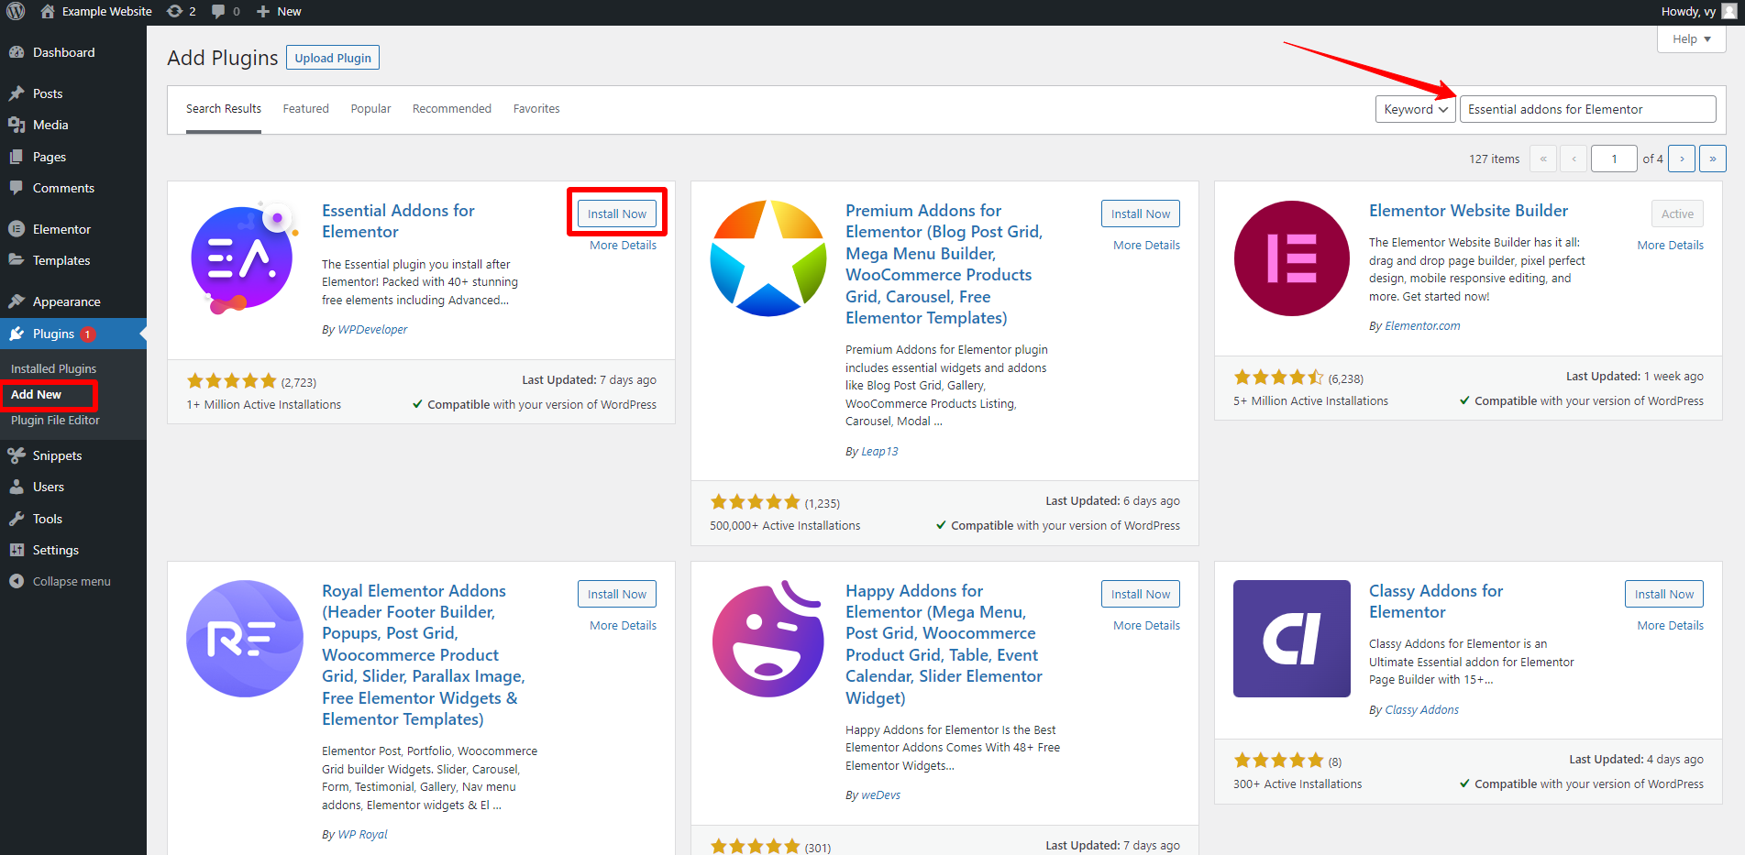
Task: Open More Details for Happy Addons
Action: 1146,625
